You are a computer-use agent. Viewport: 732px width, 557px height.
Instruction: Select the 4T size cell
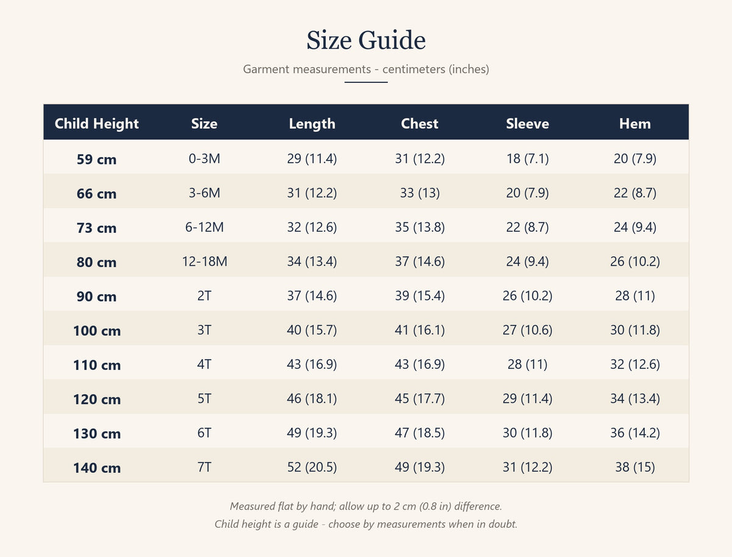204,364
